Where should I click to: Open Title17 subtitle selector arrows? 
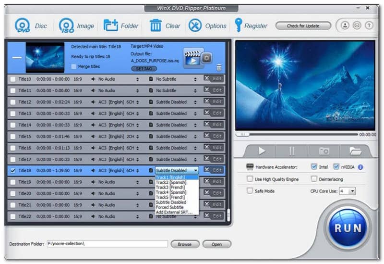pos(195,160)
